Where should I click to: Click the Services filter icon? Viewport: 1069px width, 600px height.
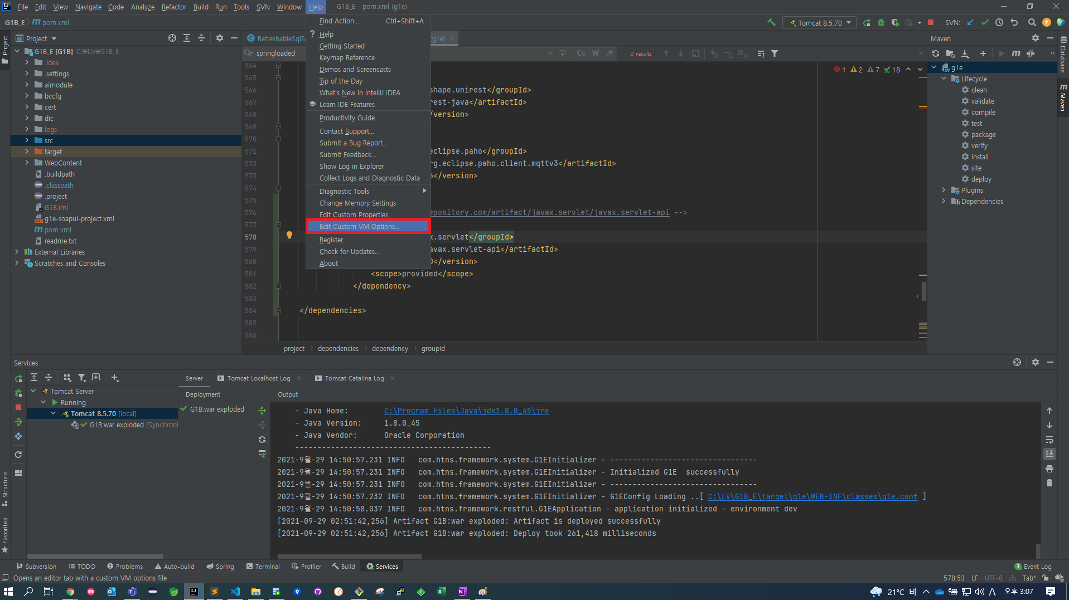click(82, 378)
